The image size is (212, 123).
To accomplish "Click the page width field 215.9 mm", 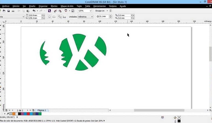I will click(x=35, y=15).
